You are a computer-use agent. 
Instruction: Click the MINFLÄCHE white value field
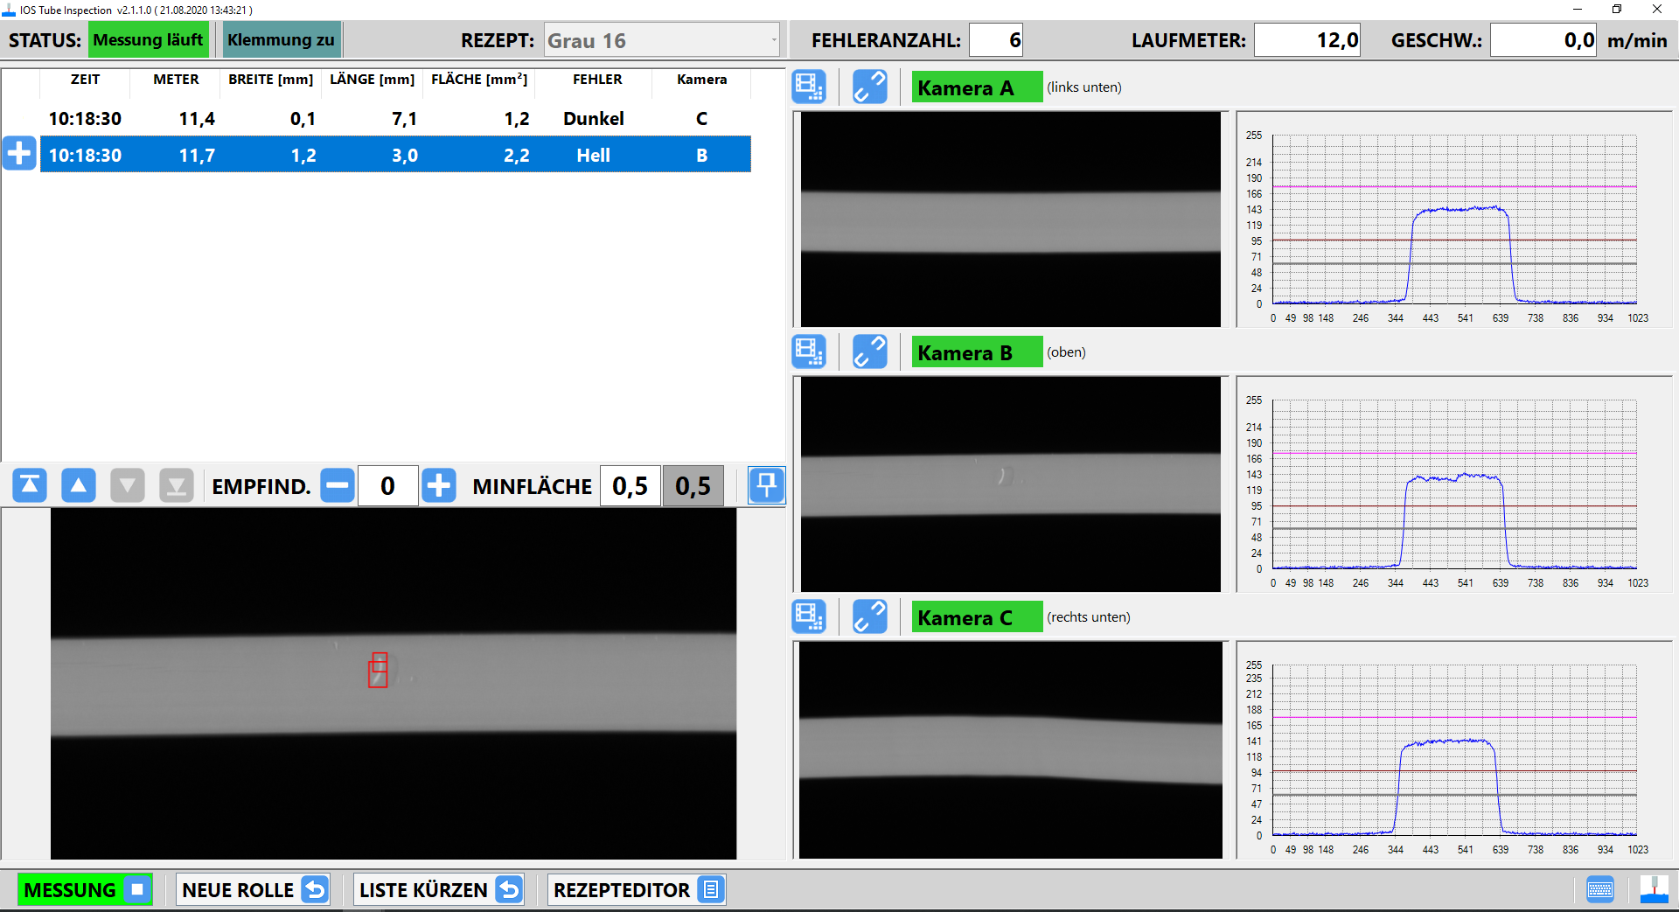(x=630, y=485)
